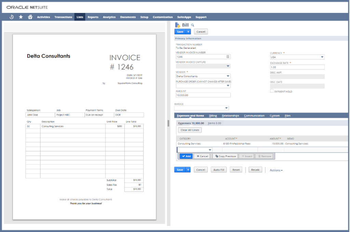This screenshot has width=350, height=232.
Task: Click the Reset button
Action: pos(236,170)
